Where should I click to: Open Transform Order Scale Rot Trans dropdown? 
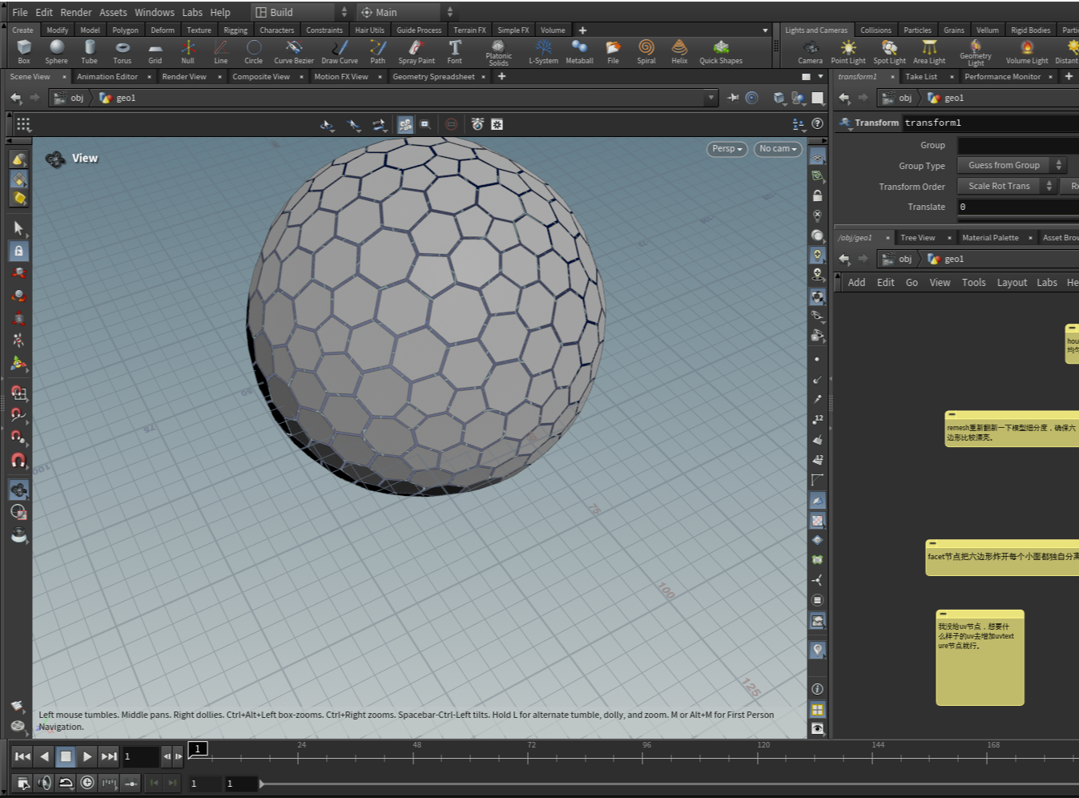(x=1007, y=186)
